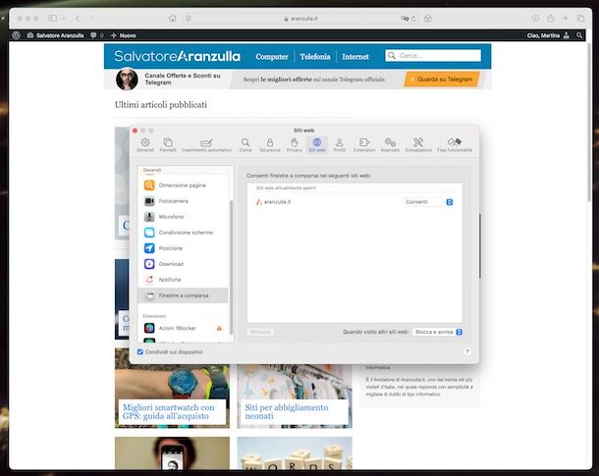Screen dimensions: 599x476
Task: Go back with Safari's back arrow
Action: 78,18
